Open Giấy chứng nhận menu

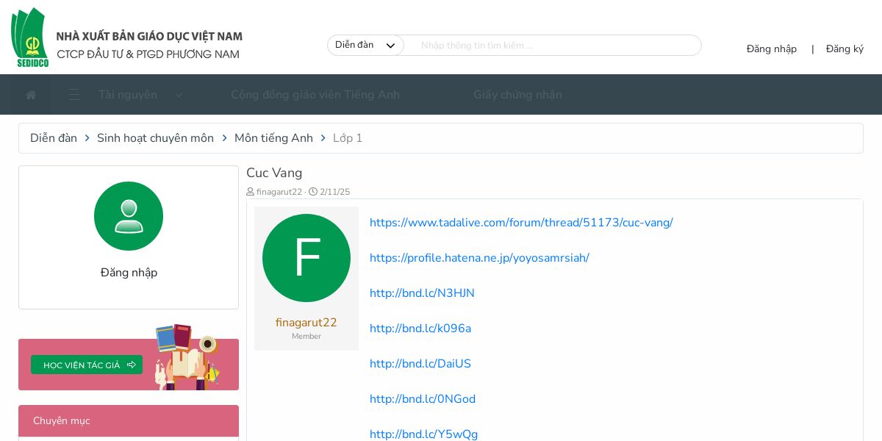click(517, 95)
